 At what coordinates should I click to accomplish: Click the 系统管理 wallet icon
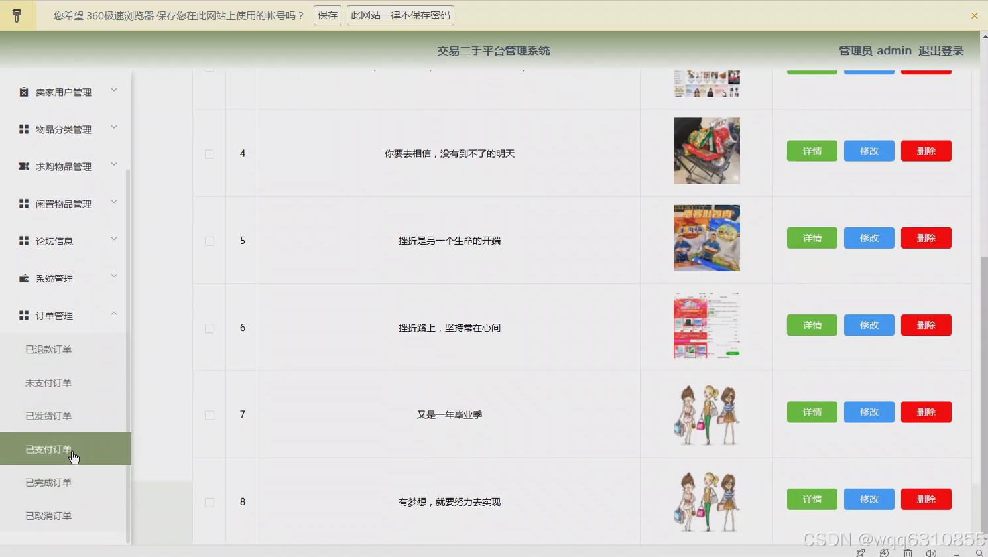24,278
